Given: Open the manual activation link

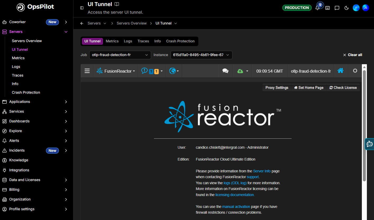Looking at the screenshot, I should point(237,207).
